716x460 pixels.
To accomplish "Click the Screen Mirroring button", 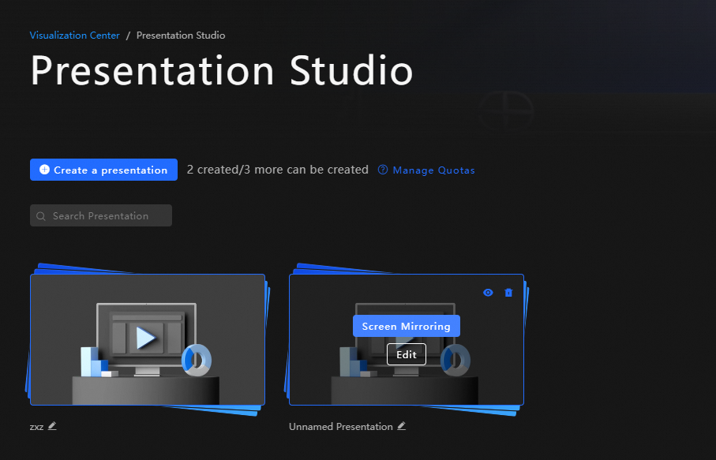I will coord(407,326).
